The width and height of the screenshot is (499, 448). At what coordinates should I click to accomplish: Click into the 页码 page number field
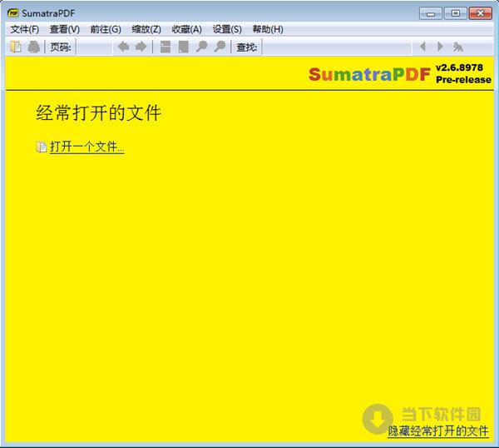[x=95, y=47]
